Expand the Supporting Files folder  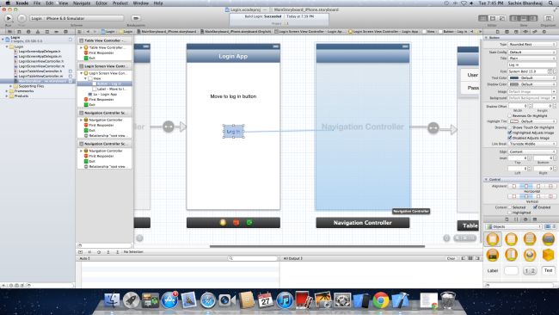(x=10, y=86)
